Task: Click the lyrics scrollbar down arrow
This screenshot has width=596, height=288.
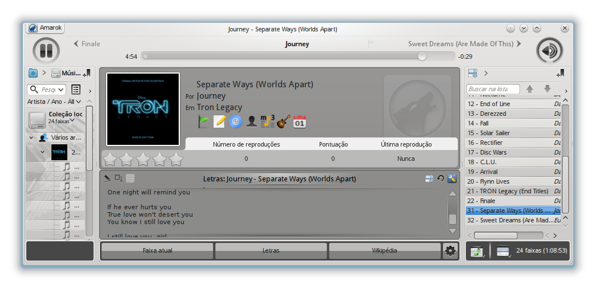Action: pos(452,230)
